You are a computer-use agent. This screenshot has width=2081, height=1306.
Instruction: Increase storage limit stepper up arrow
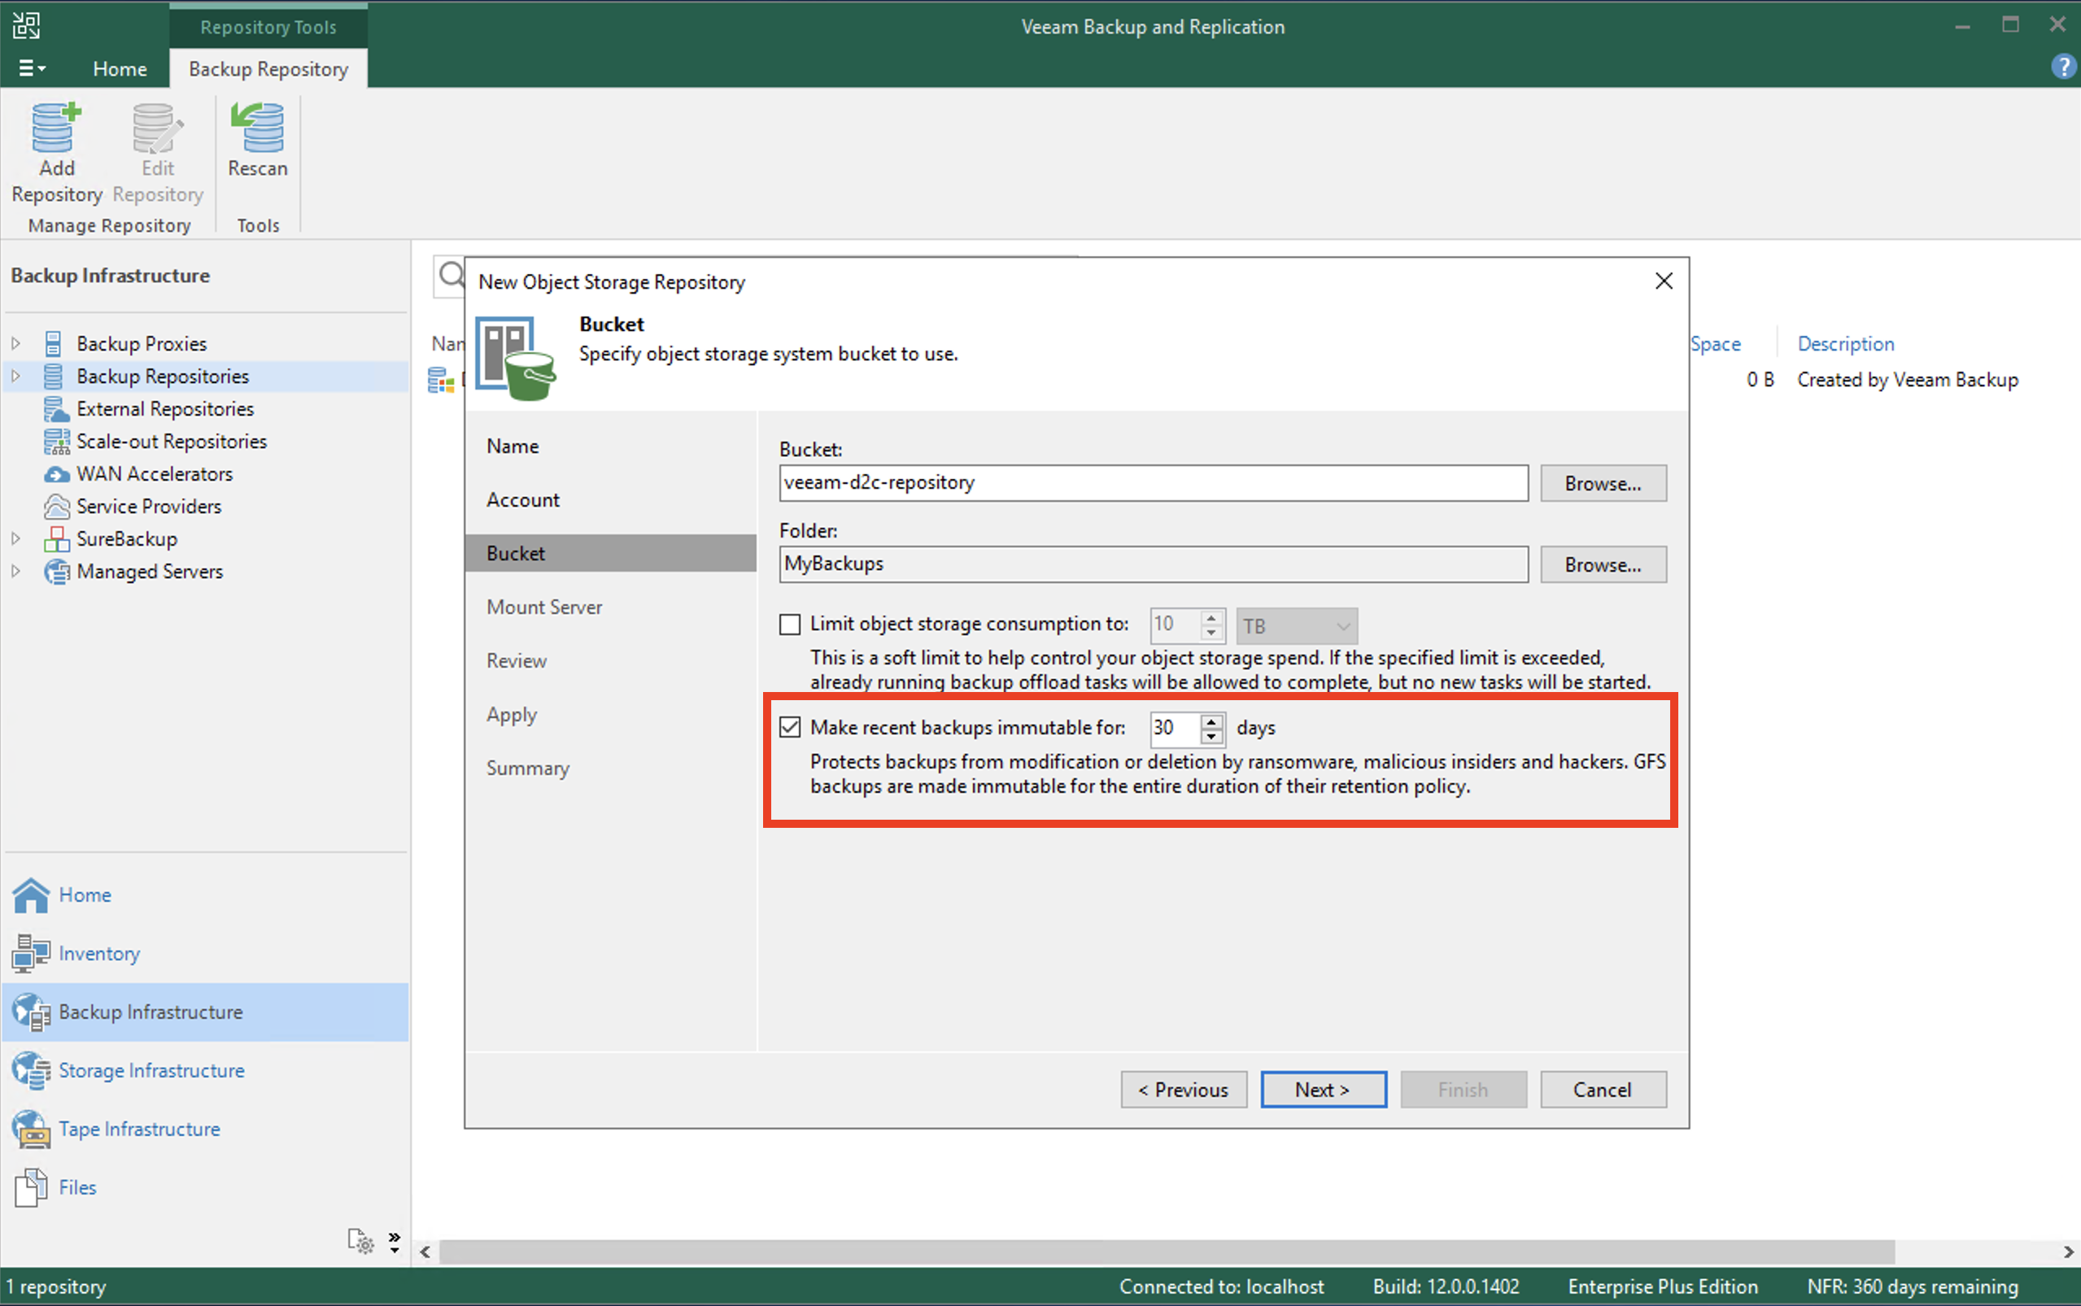tap(1211, 619)
